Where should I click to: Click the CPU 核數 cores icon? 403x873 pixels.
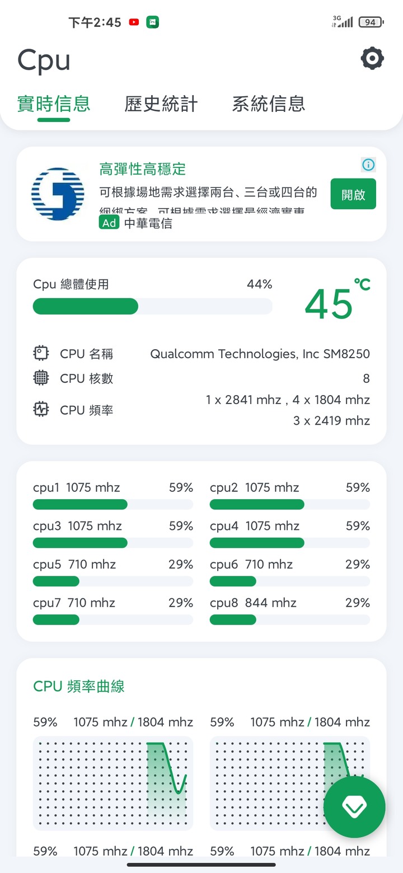coord(41,378)
